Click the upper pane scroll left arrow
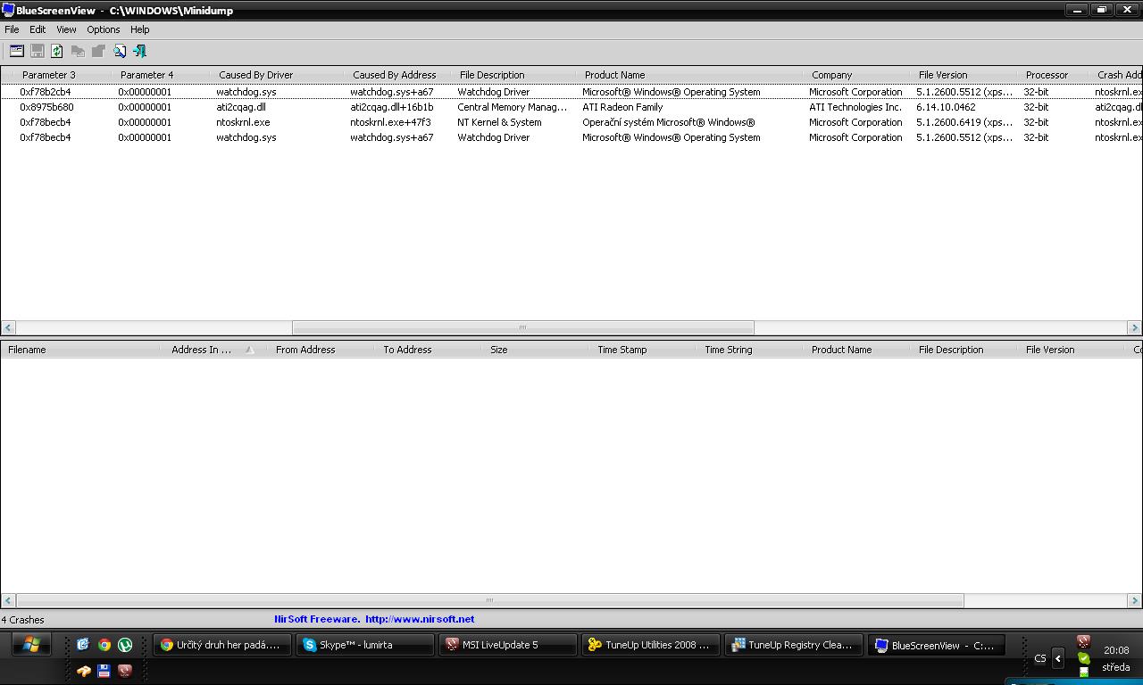This screenshot has height=685, width=1143. point(8,327)
